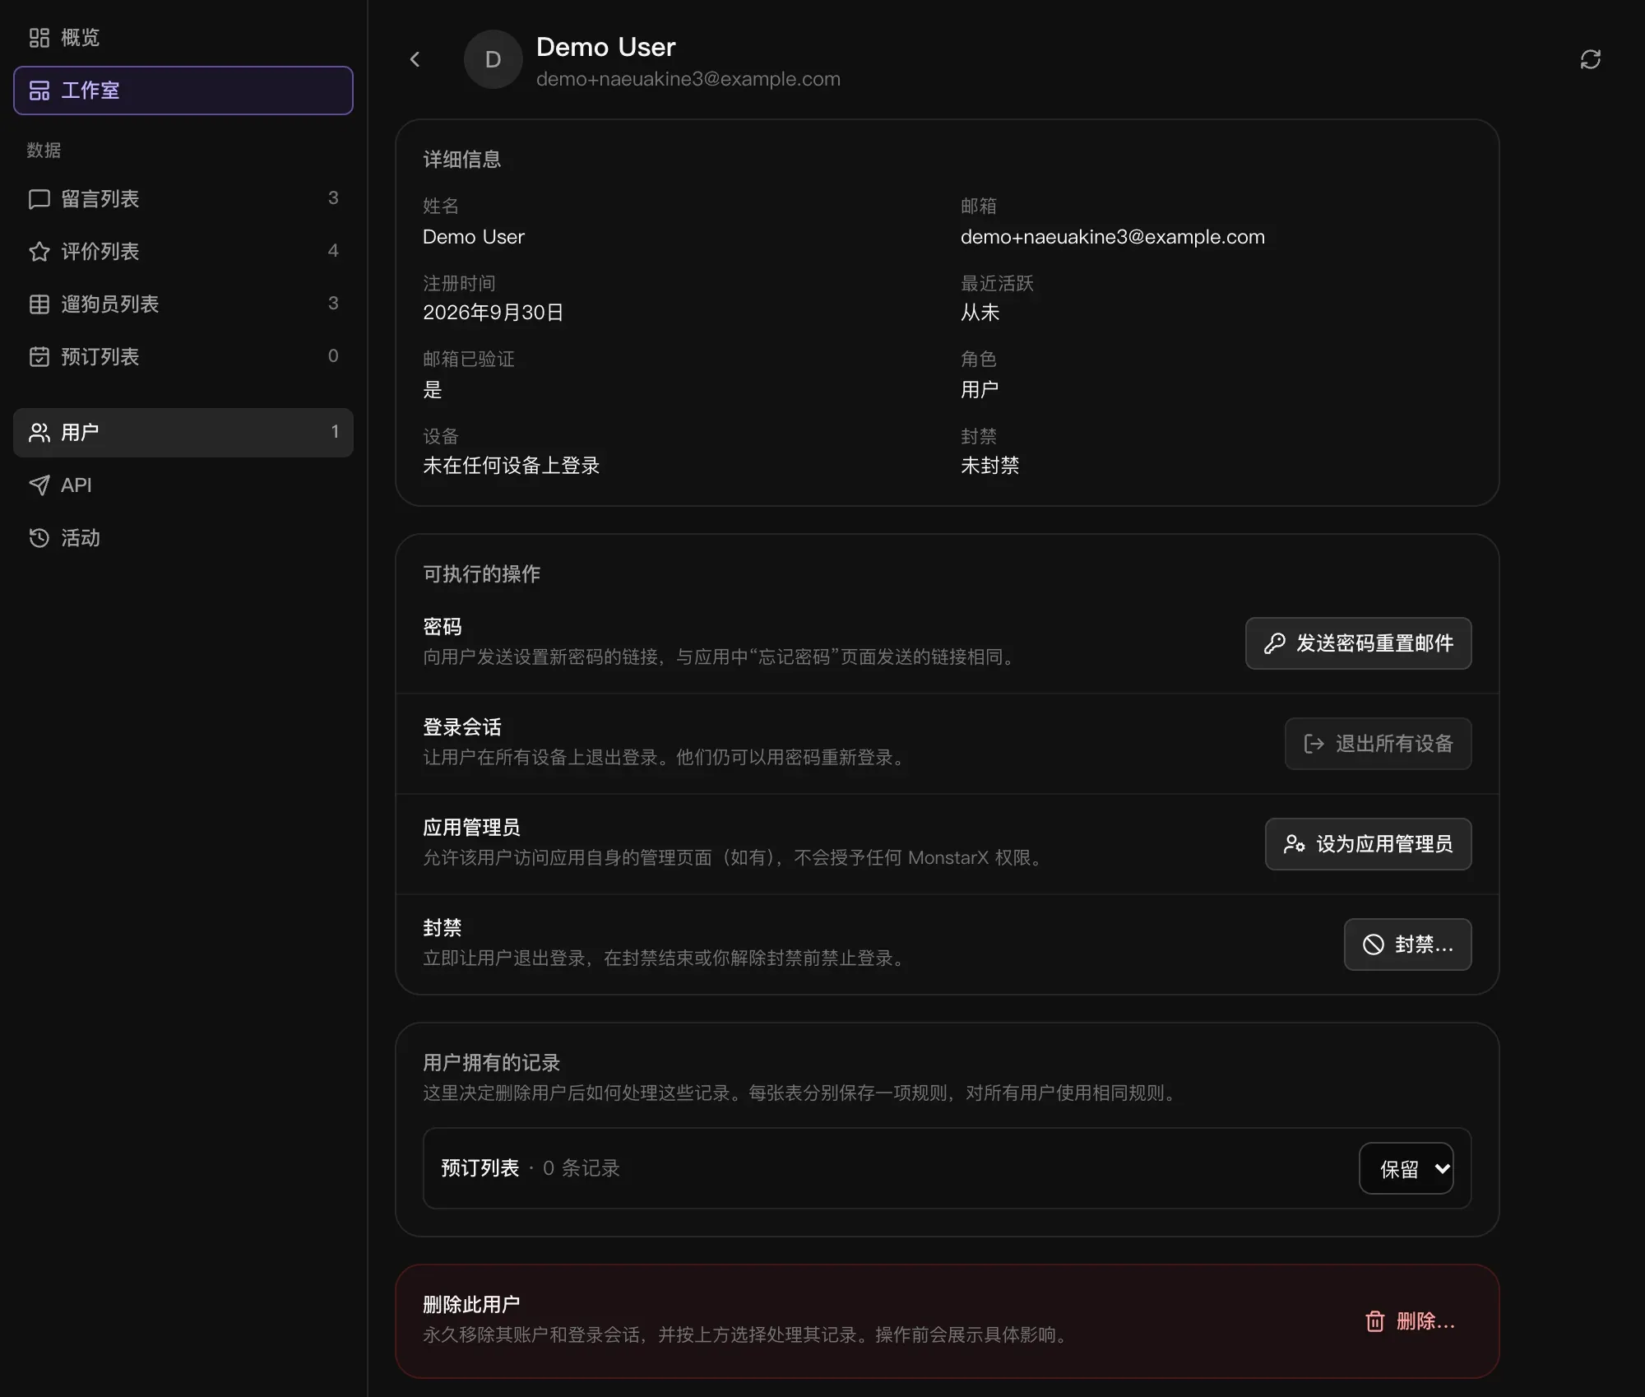Click the 未封禁 status value
The image size is (1645, 1397).
[x=989, y=466]
